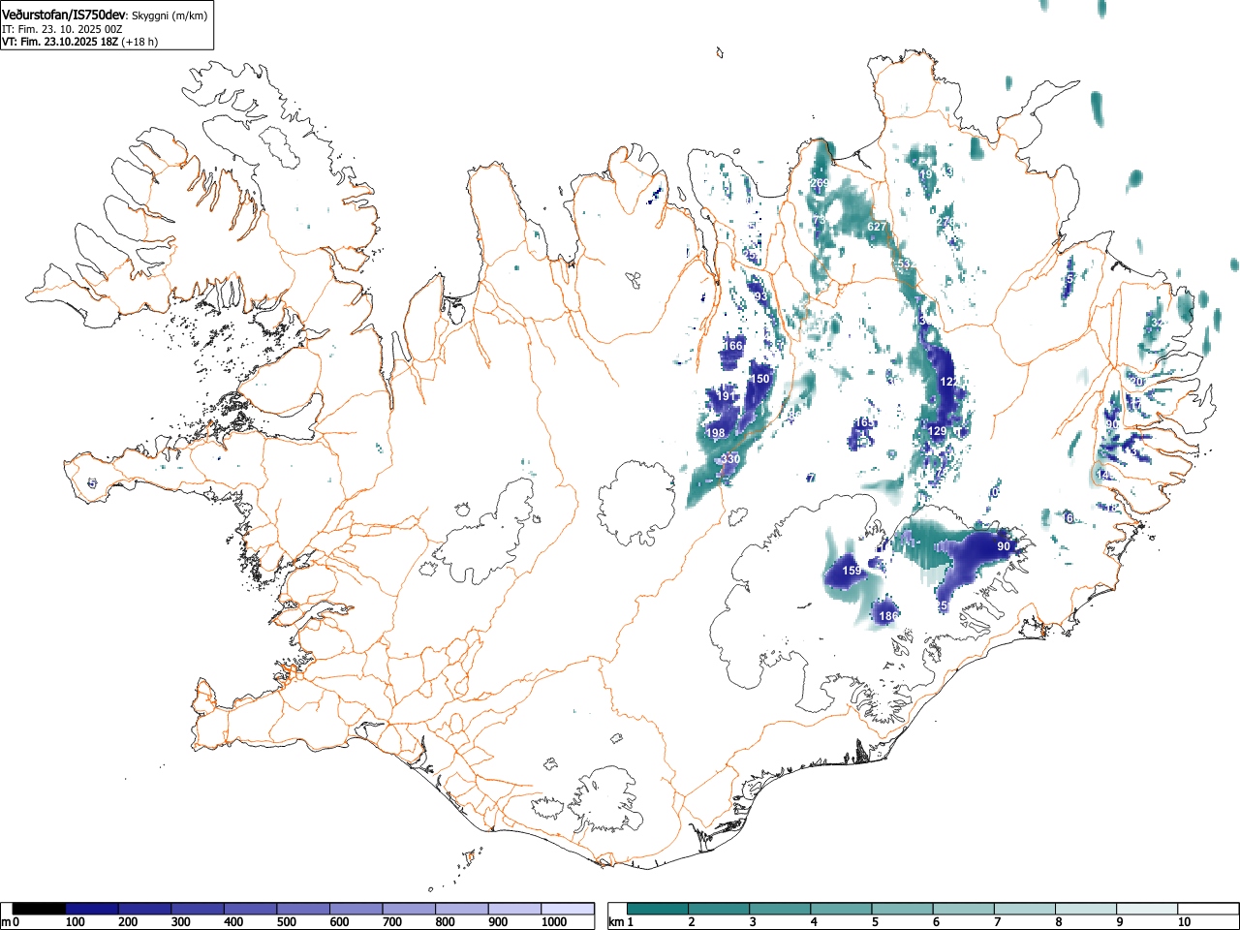Click the 129 visibility value on the map
The width and height of the screenshot is (1240, 930).
937,431
